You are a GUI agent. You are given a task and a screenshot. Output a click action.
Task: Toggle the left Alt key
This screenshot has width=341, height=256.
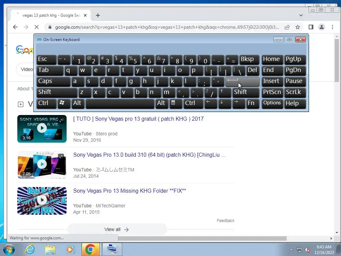pyautogui.click(x=78, y=104)
